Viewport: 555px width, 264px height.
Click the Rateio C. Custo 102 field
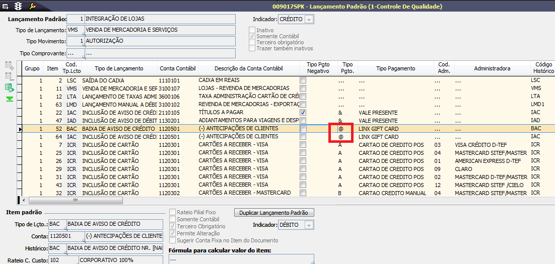click(x=63, y=260)
